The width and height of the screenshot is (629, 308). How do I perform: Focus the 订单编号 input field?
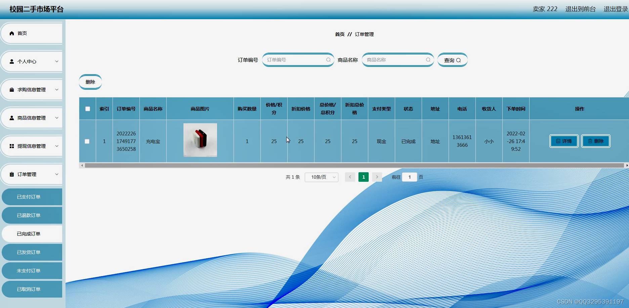pos(298,60)
